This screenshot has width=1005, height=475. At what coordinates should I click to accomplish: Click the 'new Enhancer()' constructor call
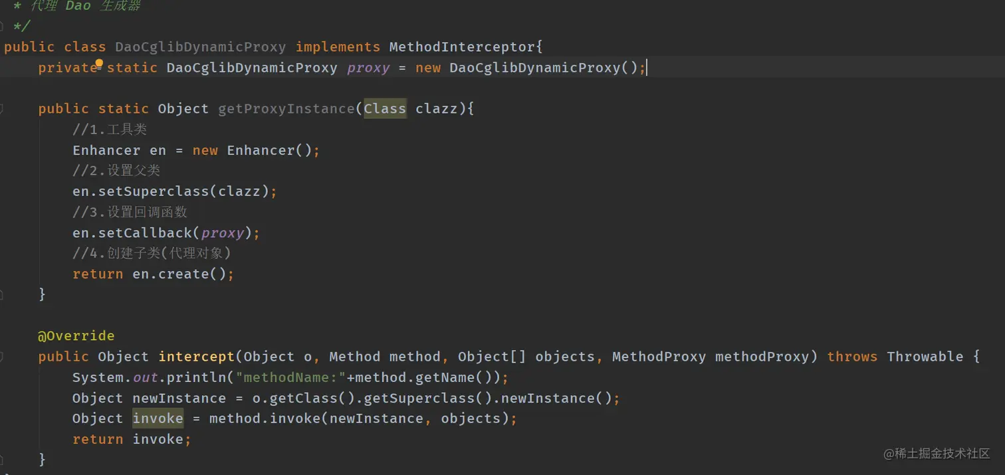pos(252,150)
